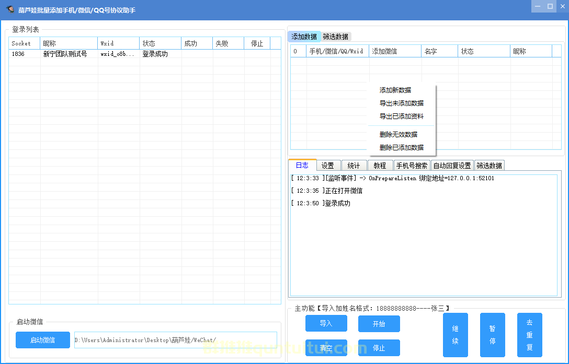Screen dimensions: 569x364
Task: Click the 登录成功 log entry
Action: [321, 203]
